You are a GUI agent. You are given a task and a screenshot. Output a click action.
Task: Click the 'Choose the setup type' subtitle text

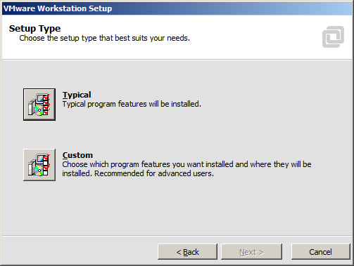(x=104, y=38)
